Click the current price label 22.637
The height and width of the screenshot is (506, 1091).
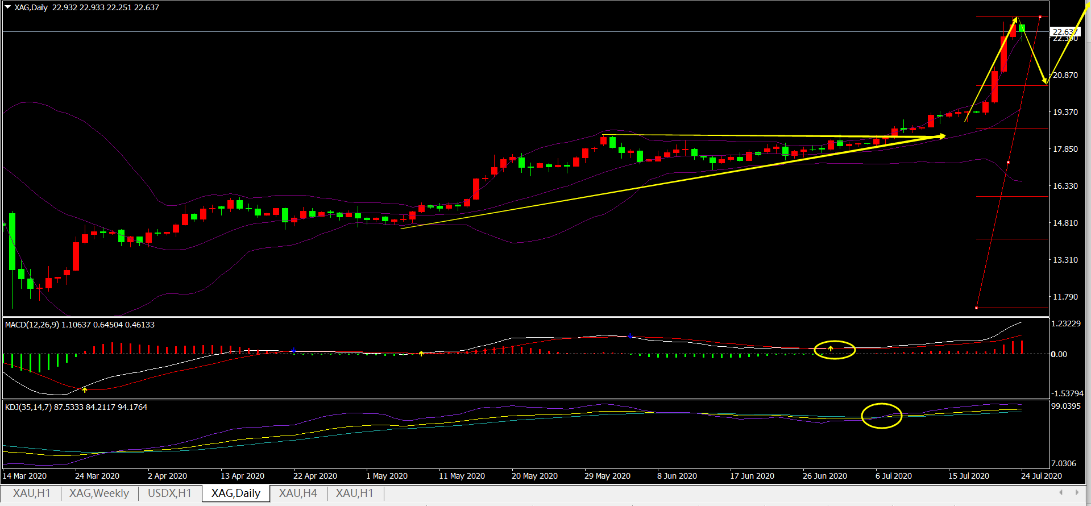1064,32
